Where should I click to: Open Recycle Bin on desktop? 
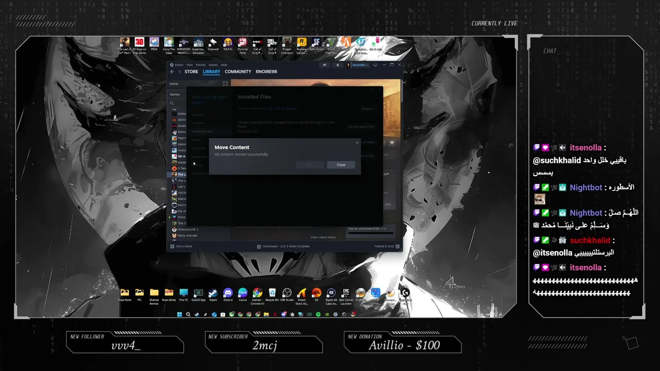(x=272, y=295)
